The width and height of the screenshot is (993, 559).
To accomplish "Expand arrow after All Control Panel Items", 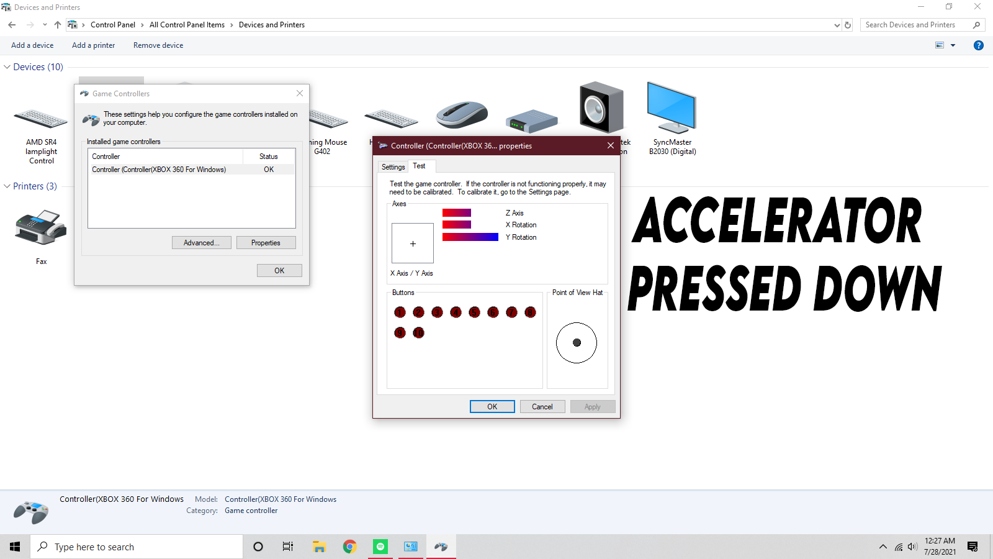I will pos(231,25).
